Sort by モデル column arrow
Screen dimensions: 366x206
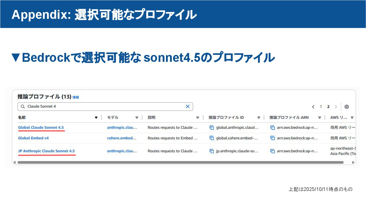point(137,117)
